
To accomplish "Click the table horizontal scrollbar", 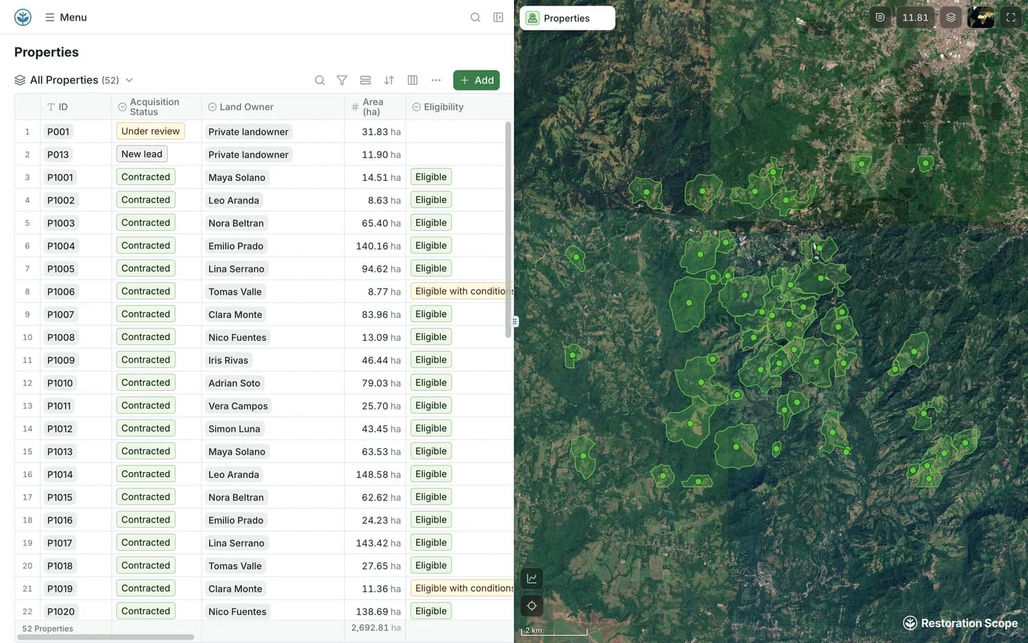I will tap(106, 638).
